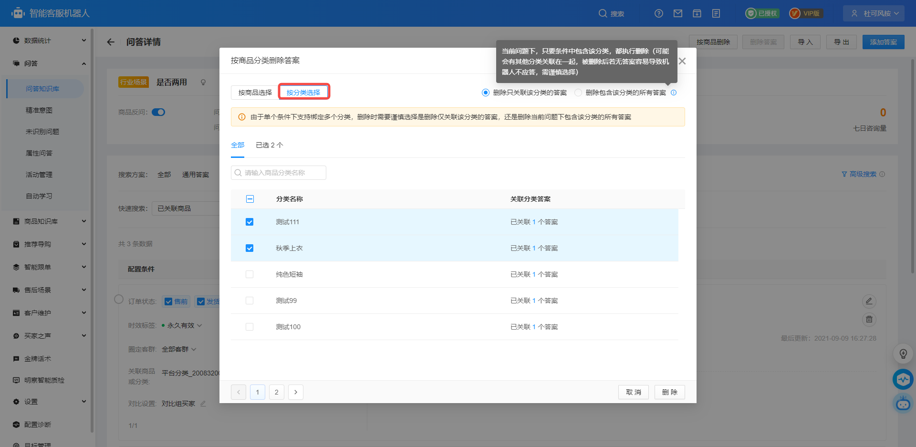This screenshot has height=447, width=916.
Task: Close the 按商品分类删除答案 dialog
Action: tap(682, 61)
